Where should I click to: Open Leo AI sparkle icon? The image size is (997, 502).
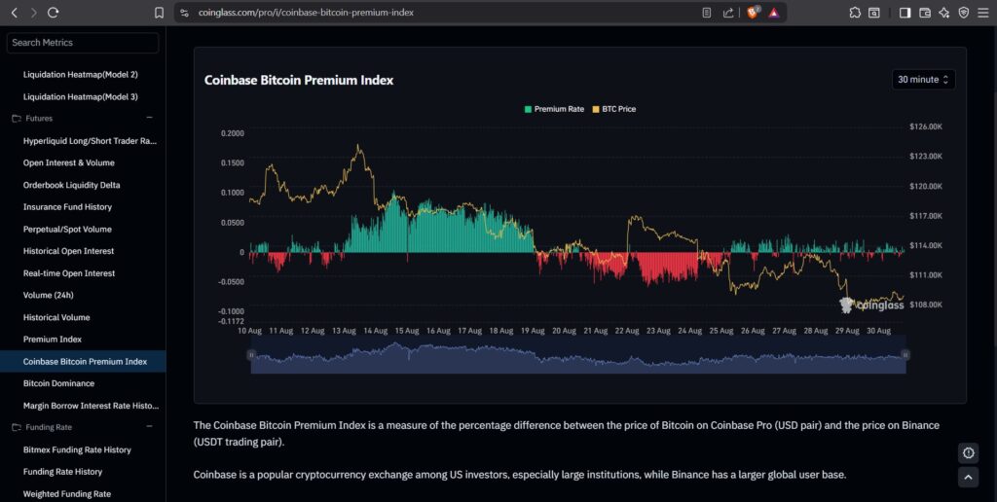[944, 13]
